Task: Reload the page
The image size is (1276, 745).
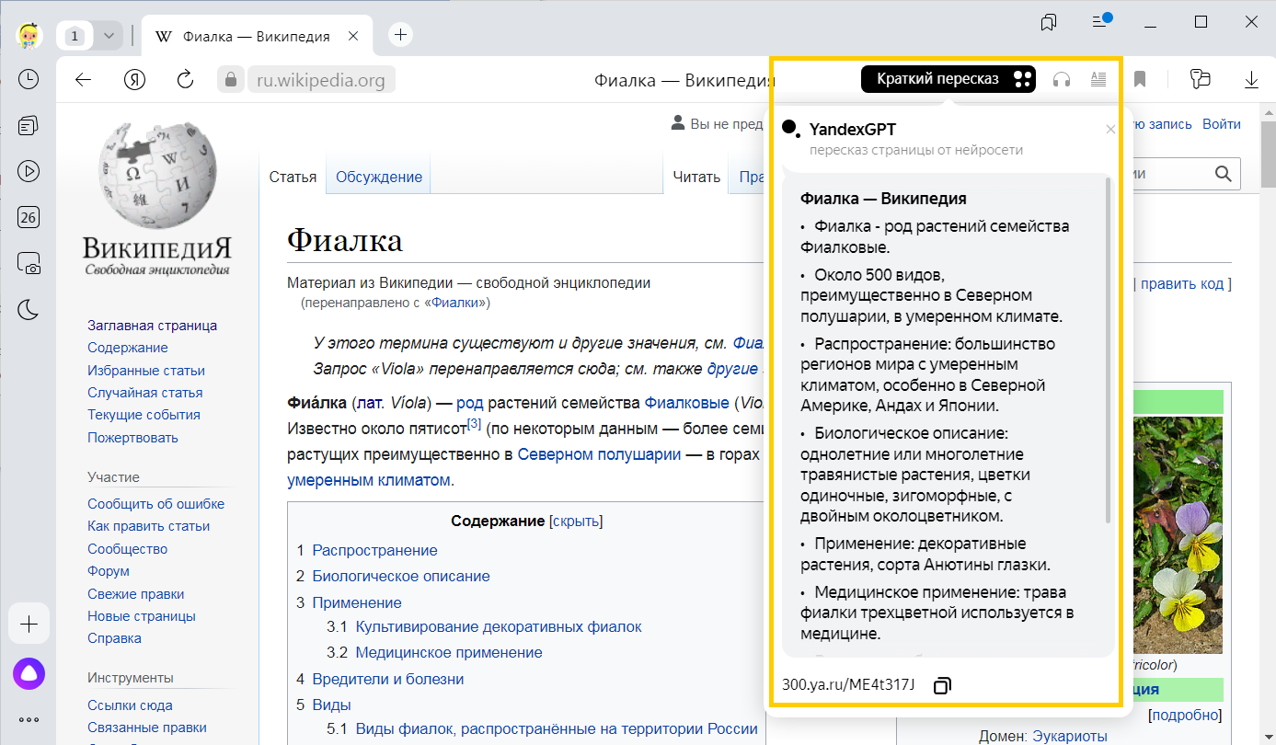Action: (186, 80)
